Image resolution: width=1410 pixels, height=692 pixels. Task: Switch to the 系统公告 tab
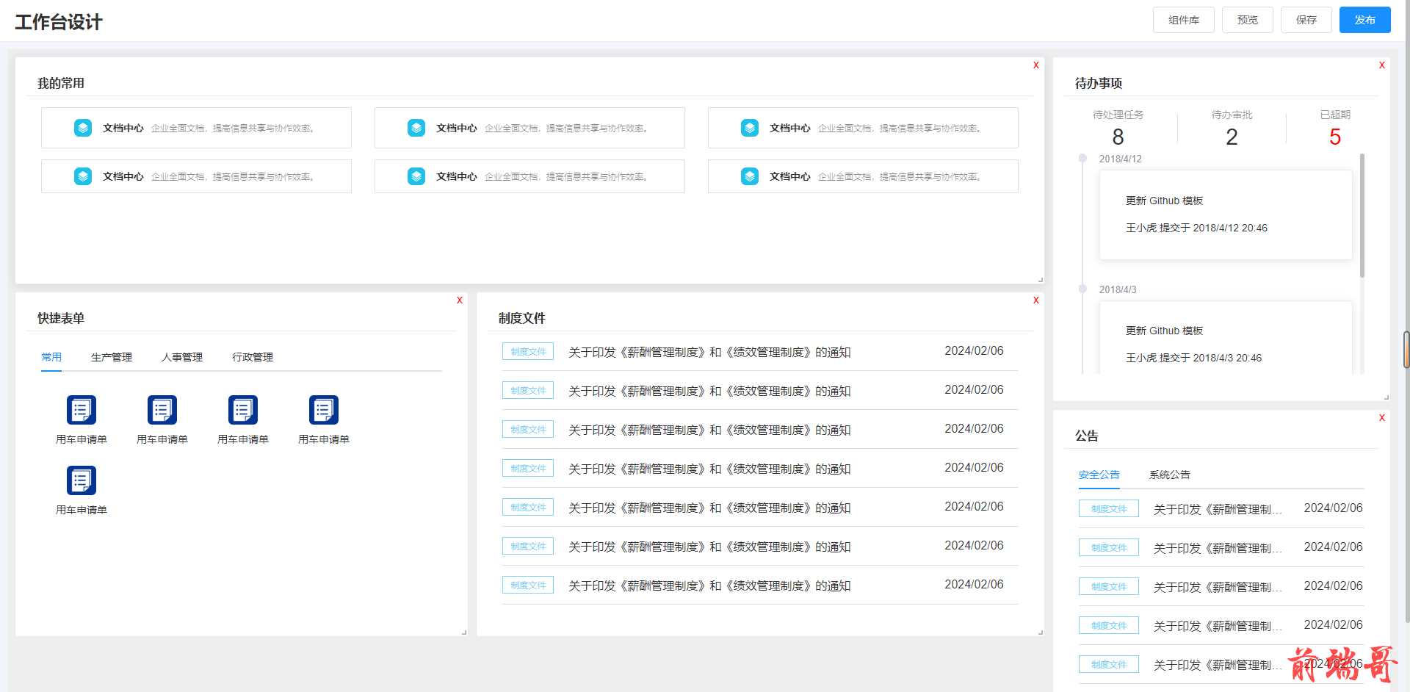1169,475
